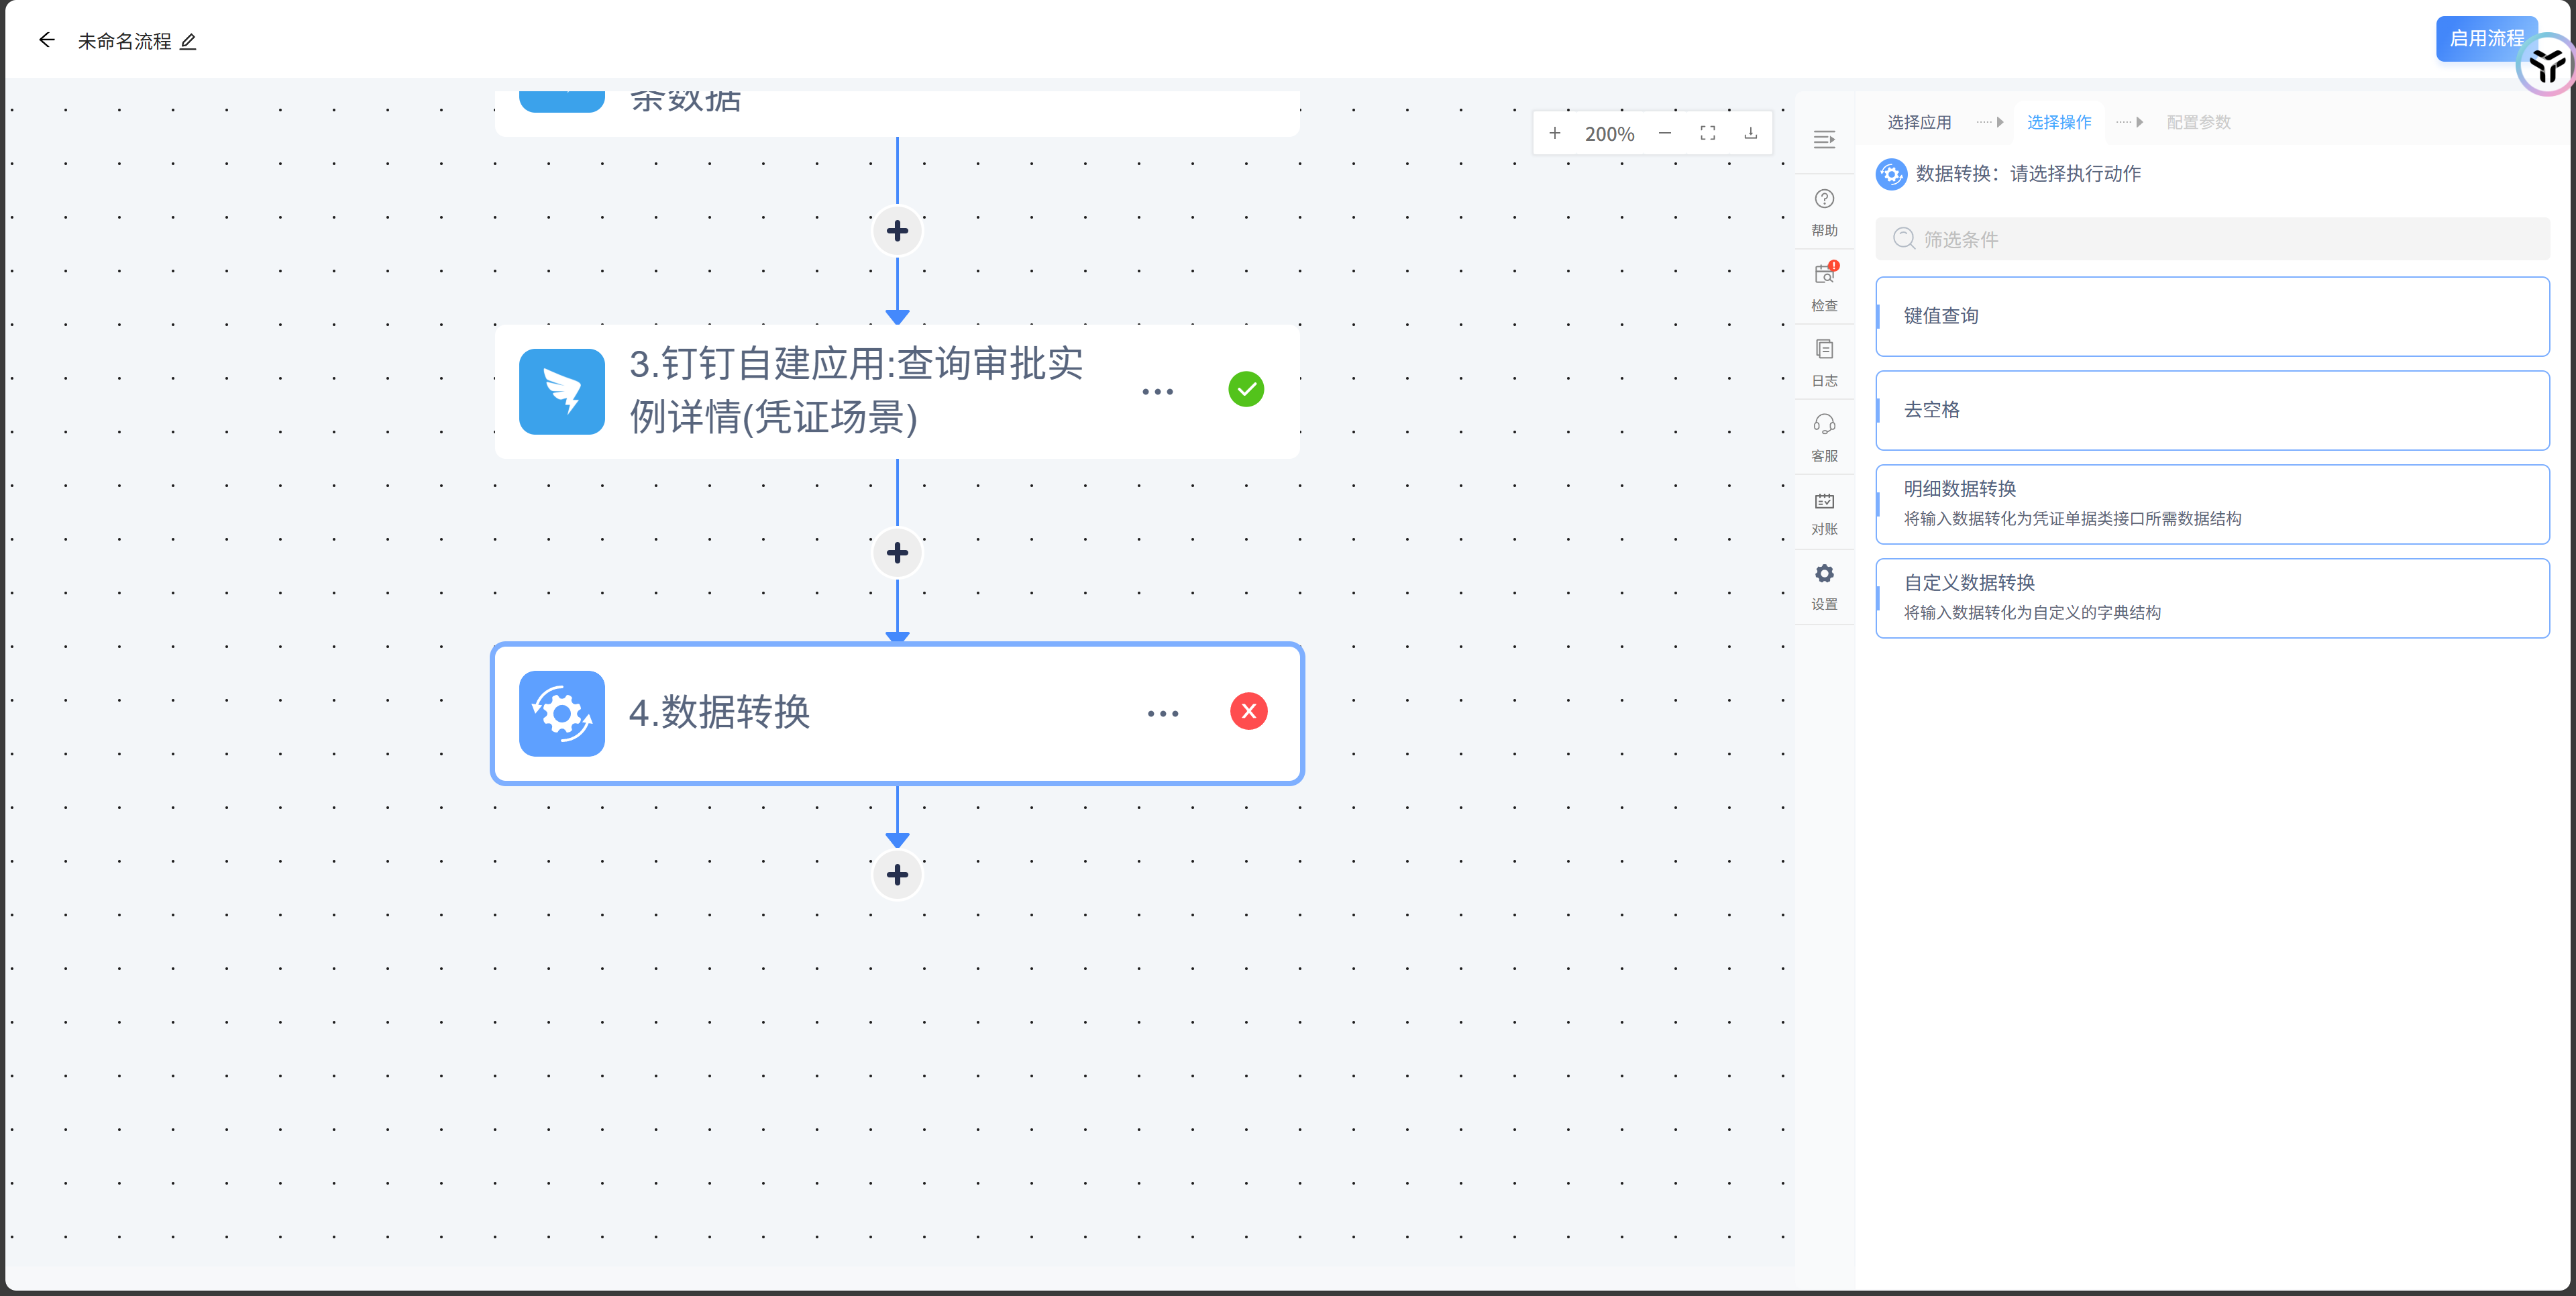This screenshot has height=1296, width=2576.
Task: Click the fit-to-screen icon
Action: click(1707, 133)
